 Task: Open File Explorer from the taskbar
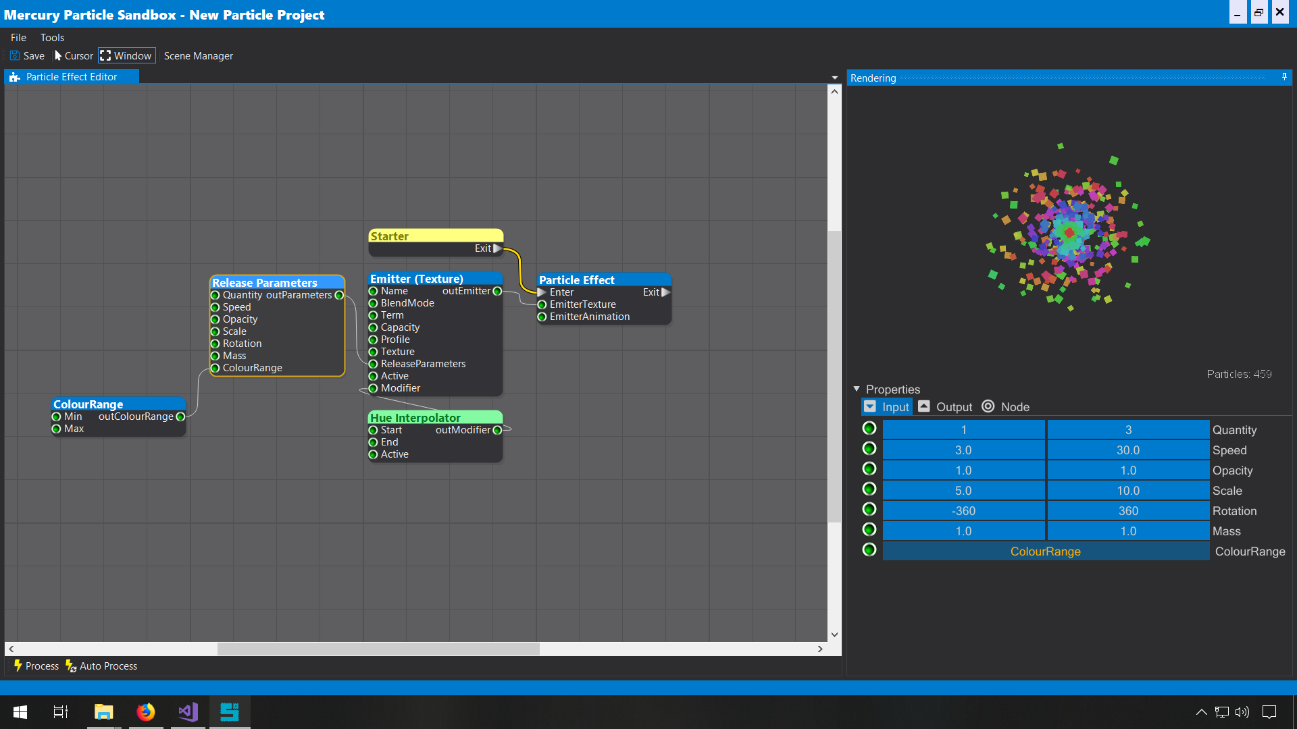(103, 711)
